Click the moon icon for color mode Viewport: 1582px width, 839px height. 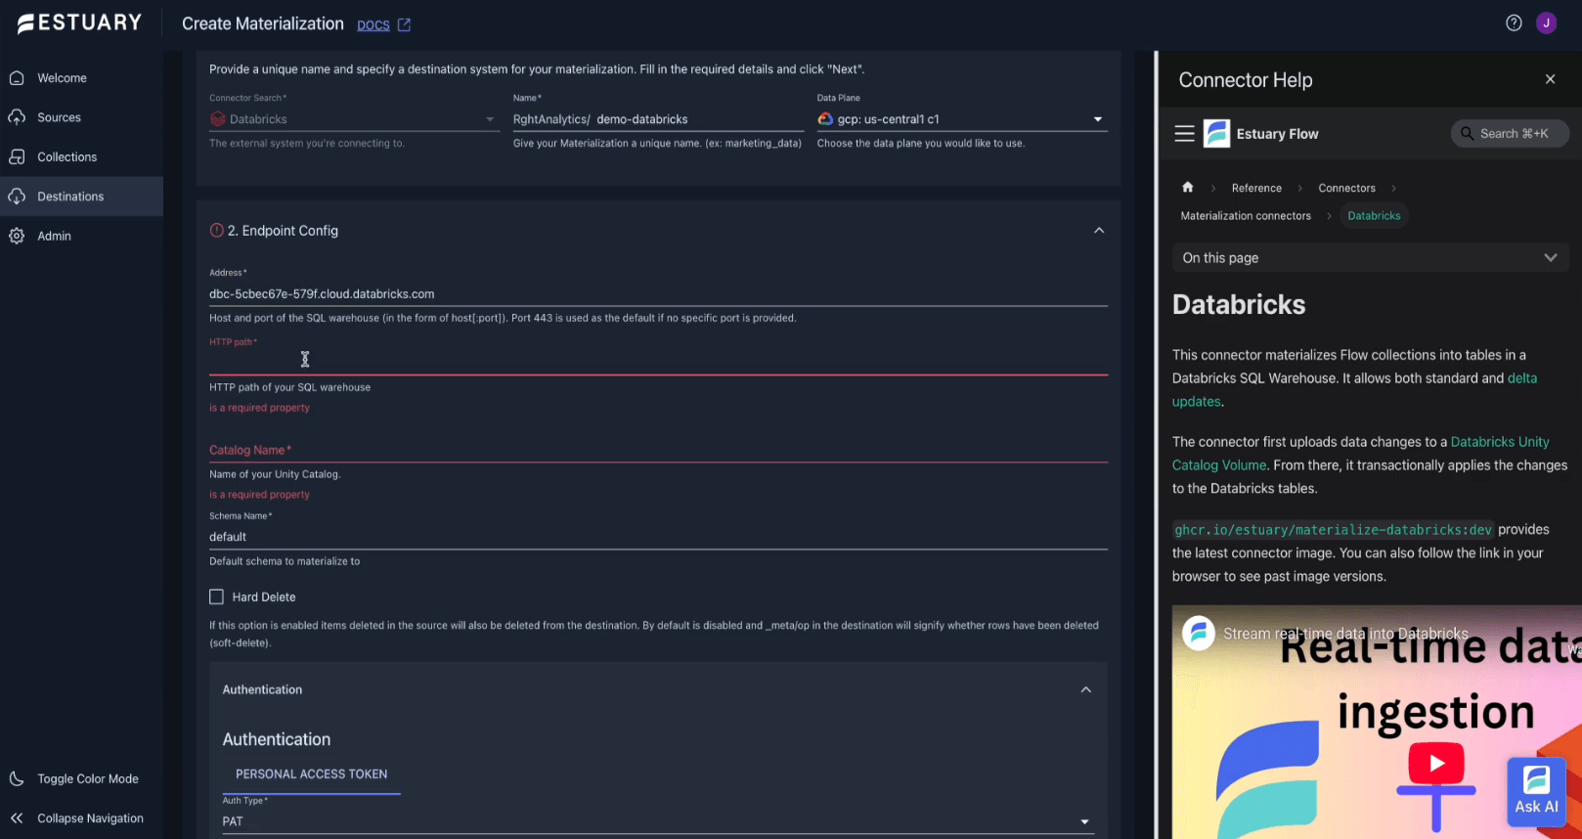click(17, 779)
